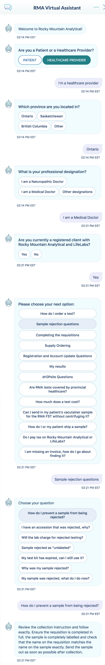Open 'How much does a test cost?'
This screenshot has width=105, height=665.
pyautogui.click(x=58, y=402)
